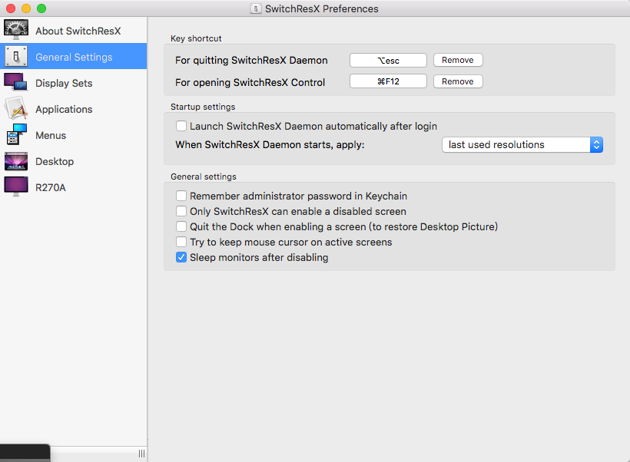Click the Applications icon in sidebar

pyautogui.click(x=16, y=108)
